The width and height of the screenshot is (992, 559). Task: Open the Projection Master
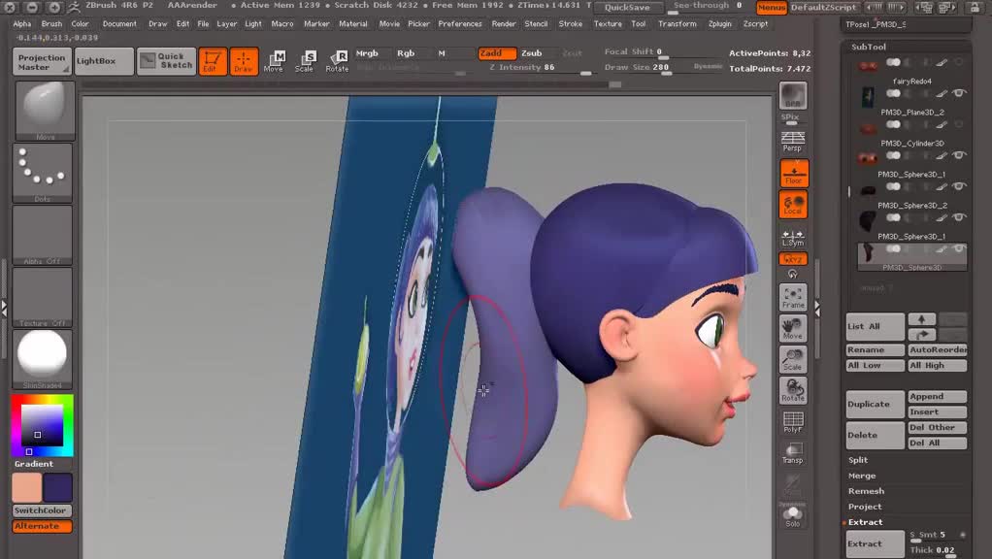(42, 62)
